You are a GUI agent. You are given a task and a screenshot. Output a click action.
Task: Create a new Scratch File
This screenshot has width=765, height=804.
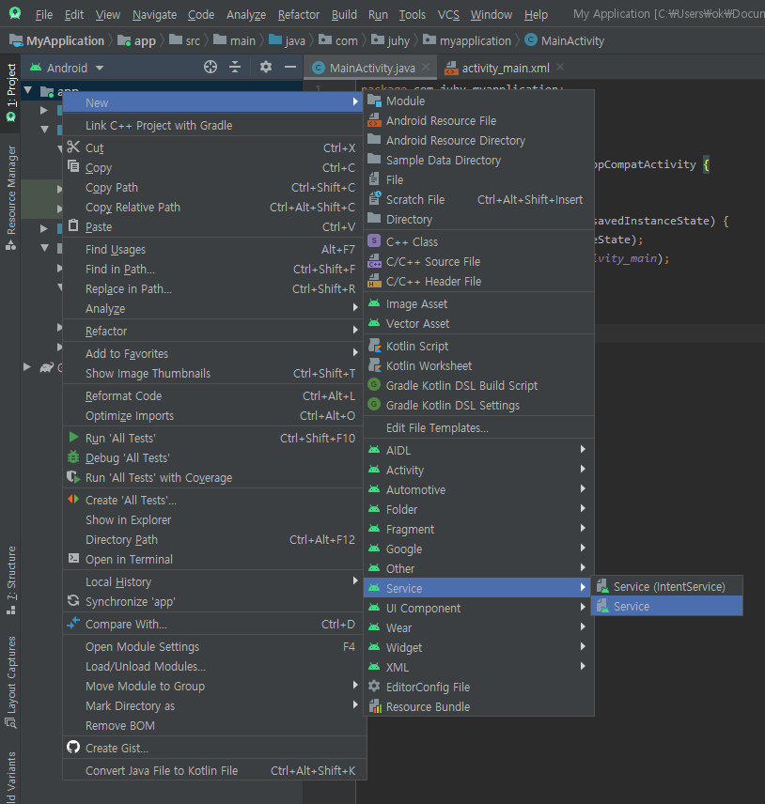pos(478,199)
